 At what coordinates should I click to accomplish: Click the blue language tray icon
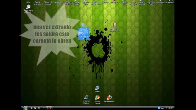click(x=159, y=108)
